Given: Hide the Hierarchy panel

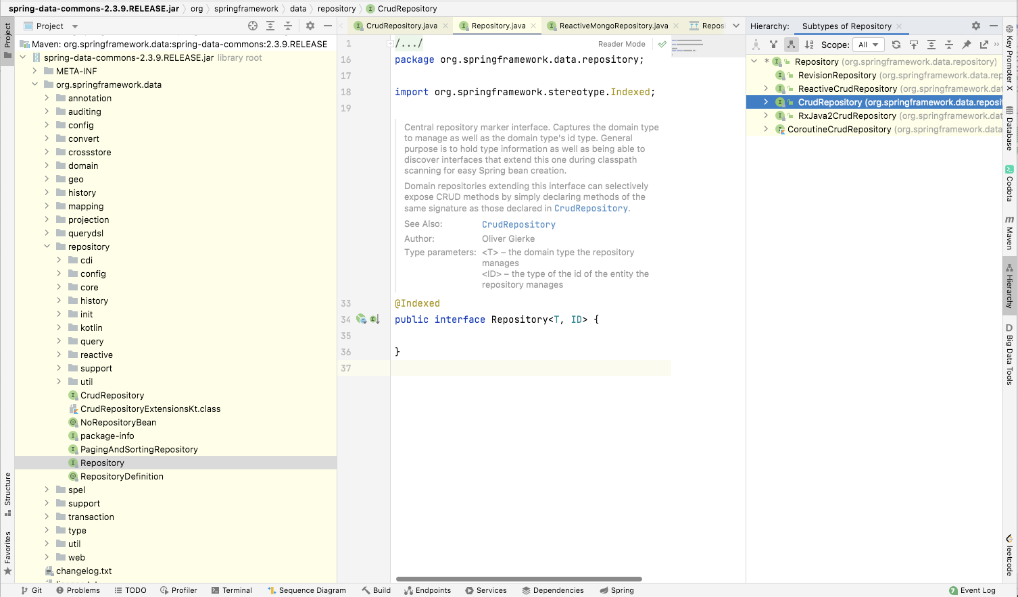Looking at the screenshot, I should click(x=994, y=26).
